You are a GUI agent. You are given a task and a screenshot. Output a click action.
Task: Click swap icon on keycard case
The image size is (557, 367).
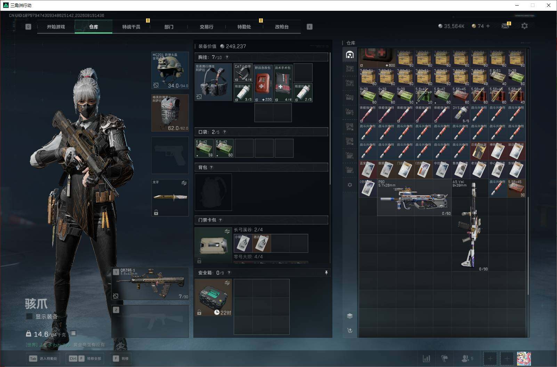click(x=227, y=231)
